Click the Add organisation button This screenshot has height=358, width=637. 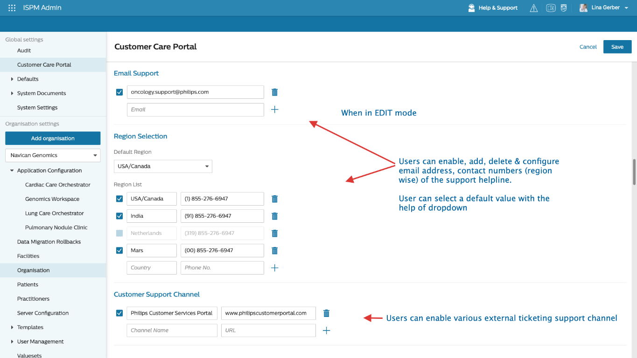(53, 138)
